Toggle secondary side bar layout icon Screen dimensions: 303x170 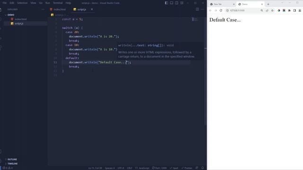177,3
